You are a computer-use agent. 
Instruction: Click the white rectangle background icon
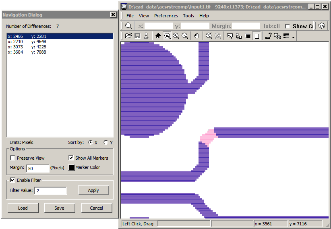pyautogui.click(x=257, y=36)
